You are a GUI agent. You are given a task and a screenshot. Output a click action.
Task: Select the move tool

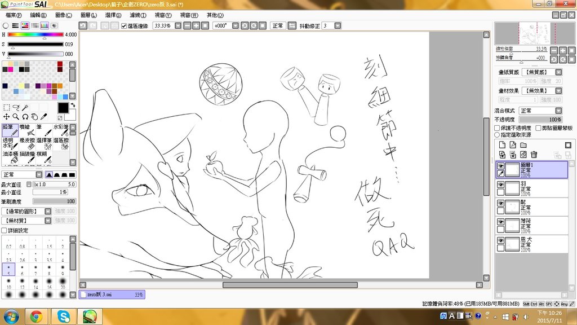click(7, 116)
